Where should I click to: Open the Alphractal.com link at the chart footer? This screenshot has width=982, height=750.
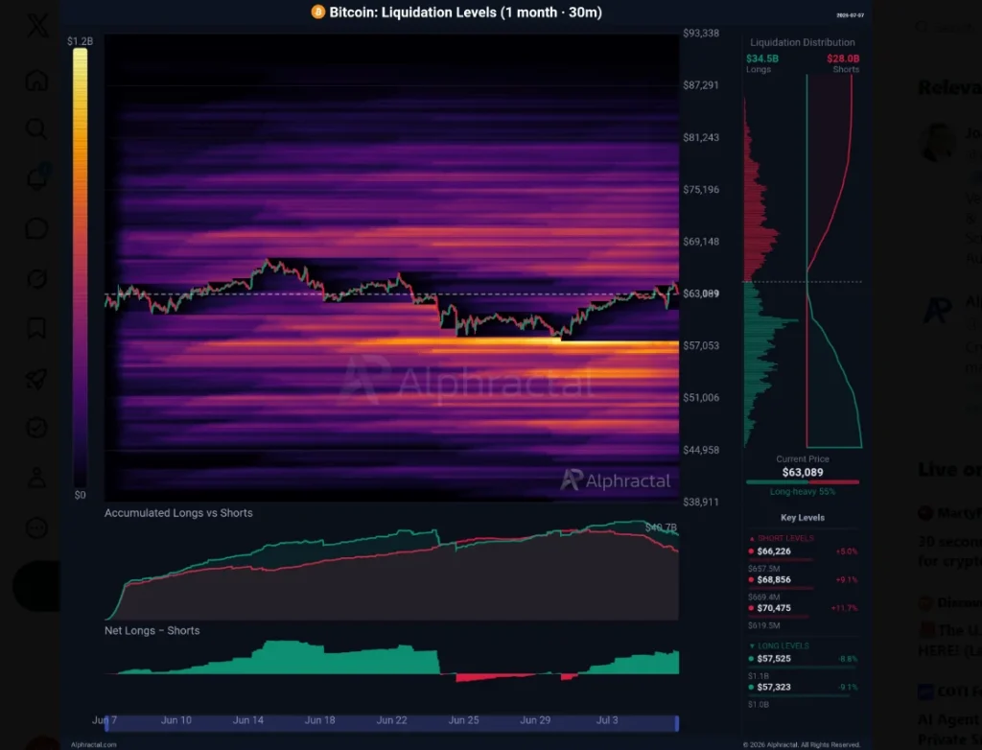[93, 744]
